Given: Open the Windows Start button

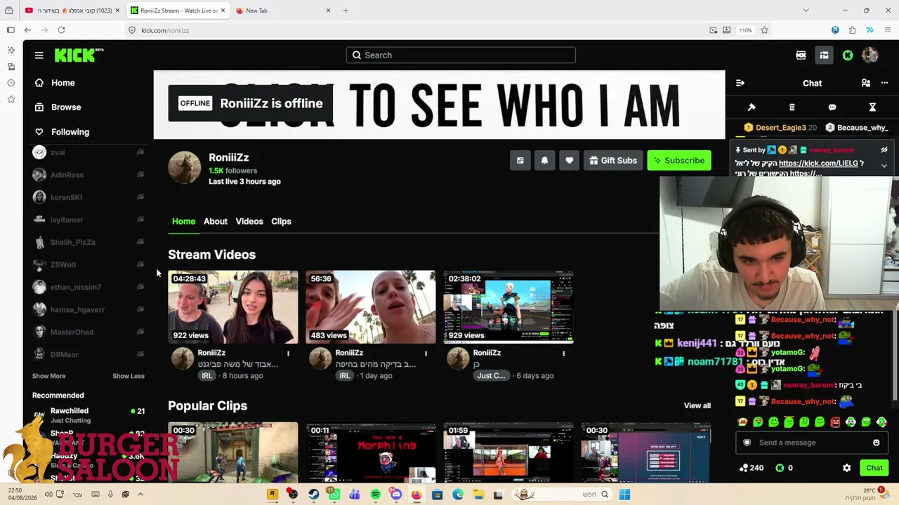Looking at the screenshot, I should coord(624,494).
